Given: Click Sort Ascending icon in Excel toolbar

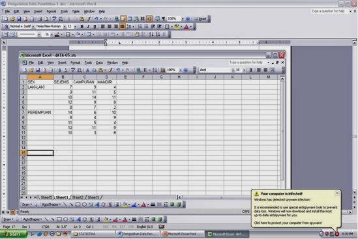Looking at the screenshot, I should [155, 70].
